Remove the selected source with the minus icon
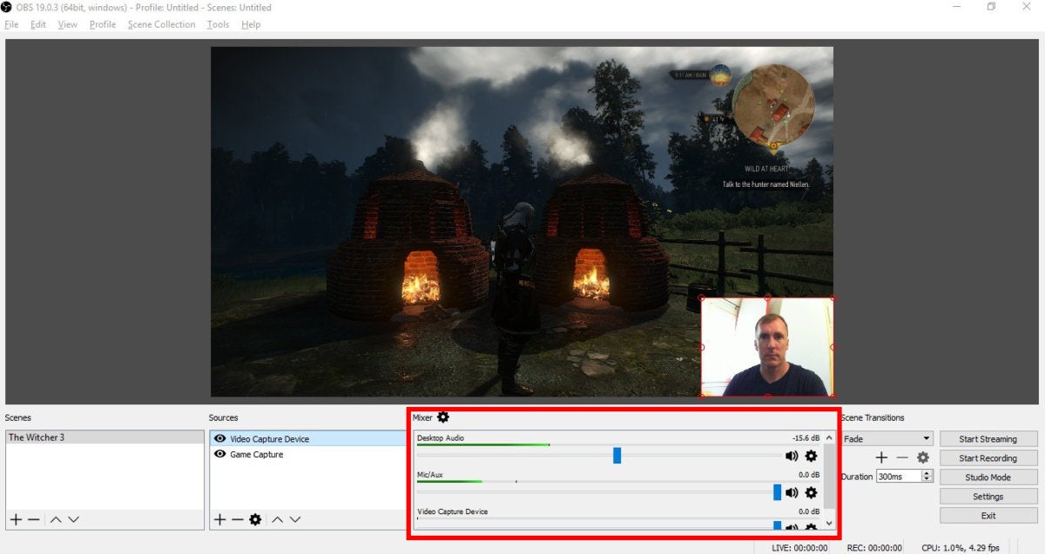Image resolution: width=1045 pixels, height=554 pixels. [x=237, y=519]
